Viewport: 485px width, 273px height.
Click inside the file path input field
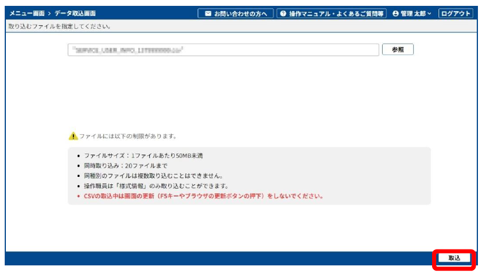pos(223,50)
